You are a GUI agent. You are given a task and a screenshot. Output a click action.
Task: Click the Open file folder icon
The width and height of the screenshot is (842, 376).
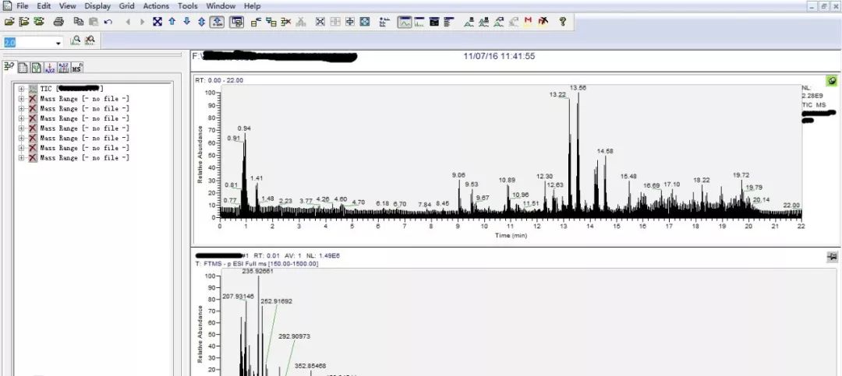tap(9, 22)
